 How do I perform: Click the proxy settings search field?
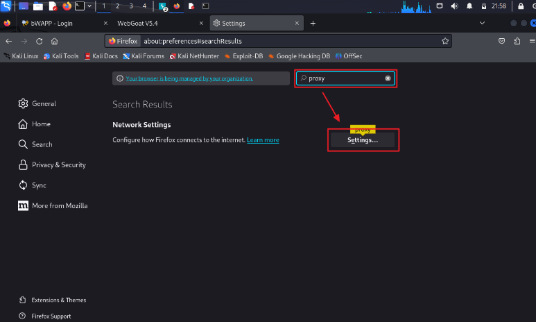[345, 78]
